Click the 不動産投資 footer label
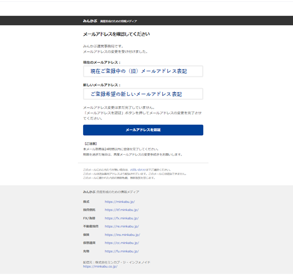 coord(91,226)
